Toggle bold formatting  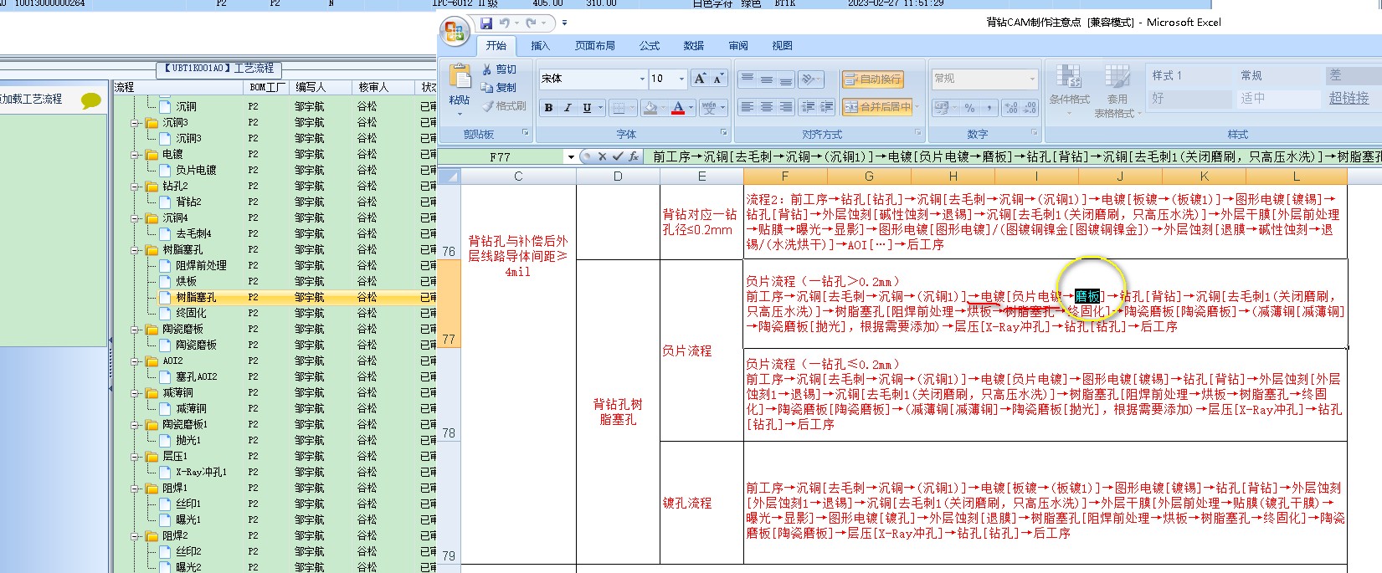click(548, 108)
